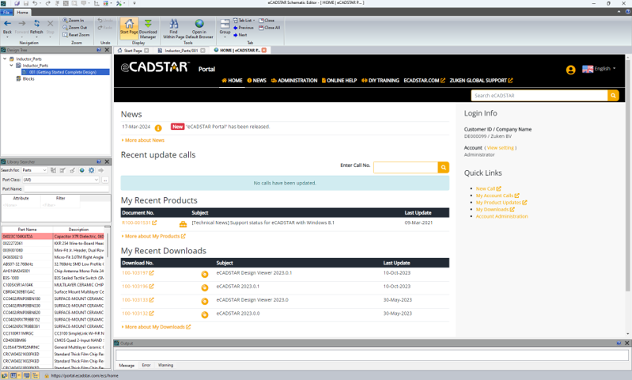Image resolution: width=632 pixels, height=380 pixels.
Task: Click the call number search button
Action: 444,167
